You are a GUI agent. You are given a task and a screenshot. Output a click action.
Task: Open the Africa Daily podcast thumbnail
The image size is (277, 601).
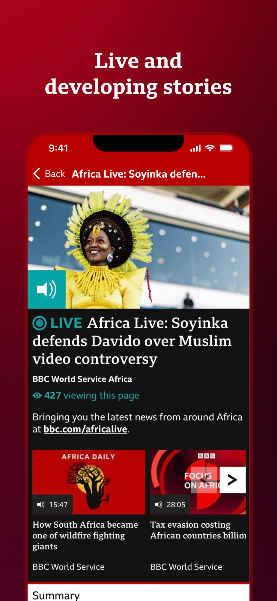coord(89,482)
